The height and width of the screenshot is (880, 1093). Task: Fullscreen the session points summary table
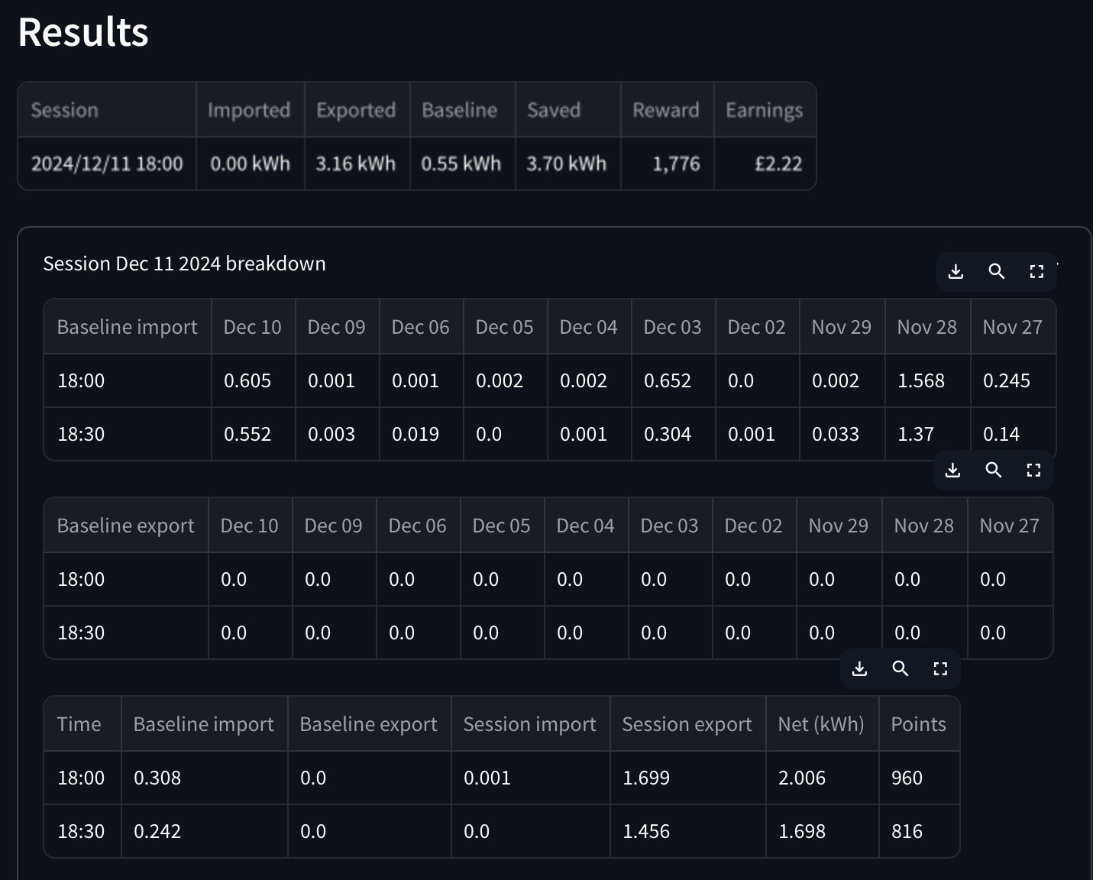click(x=940, y=668)
